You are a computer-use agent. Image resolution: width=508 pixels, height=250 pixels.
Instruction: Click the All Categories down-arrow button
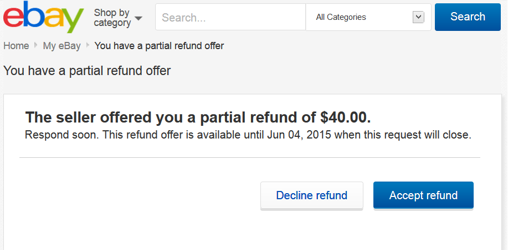[x=418, y=17]
